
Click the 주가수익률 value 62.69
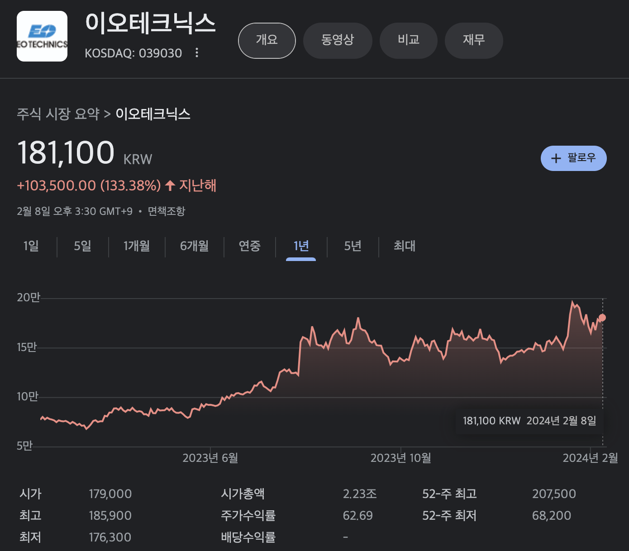coord(358,516)
